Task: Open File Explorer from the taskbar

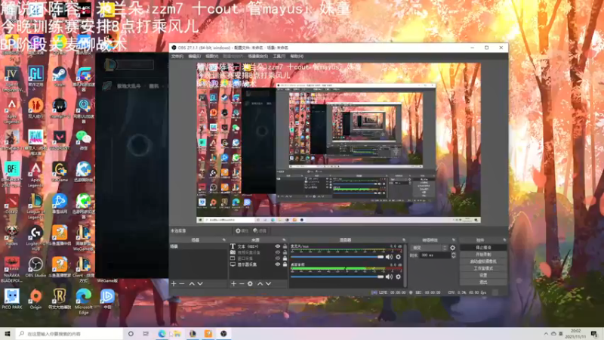Action: pyautogui.click(x=177, y=333)
